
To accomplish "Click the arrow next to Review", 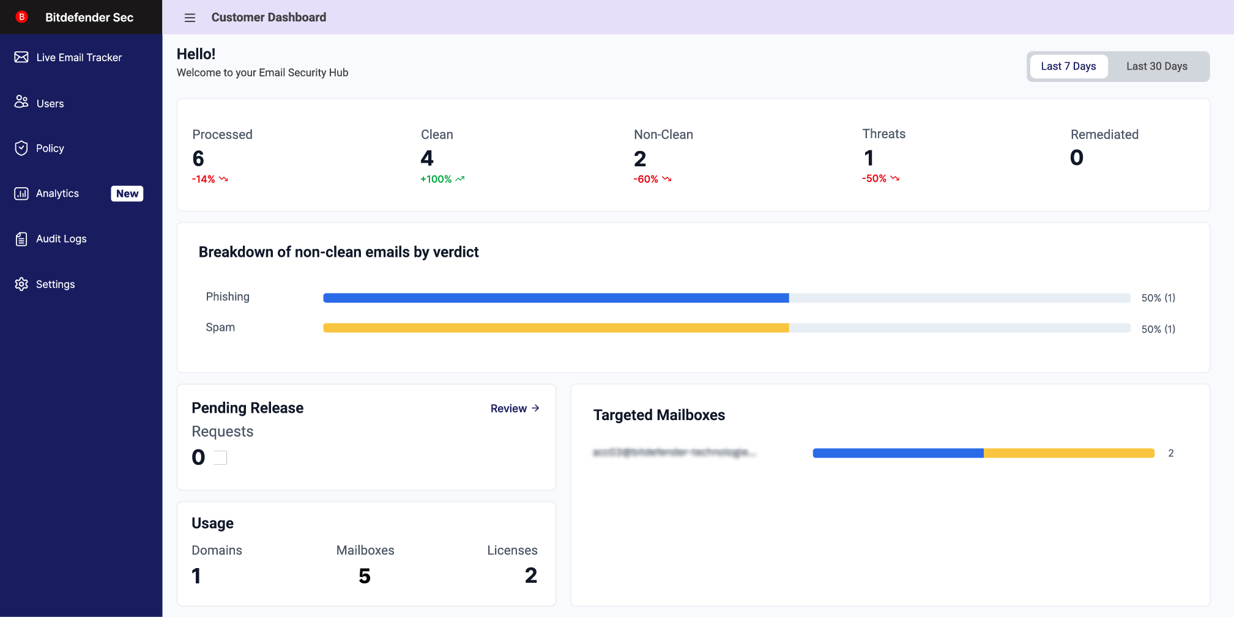I will click(536, 408).
